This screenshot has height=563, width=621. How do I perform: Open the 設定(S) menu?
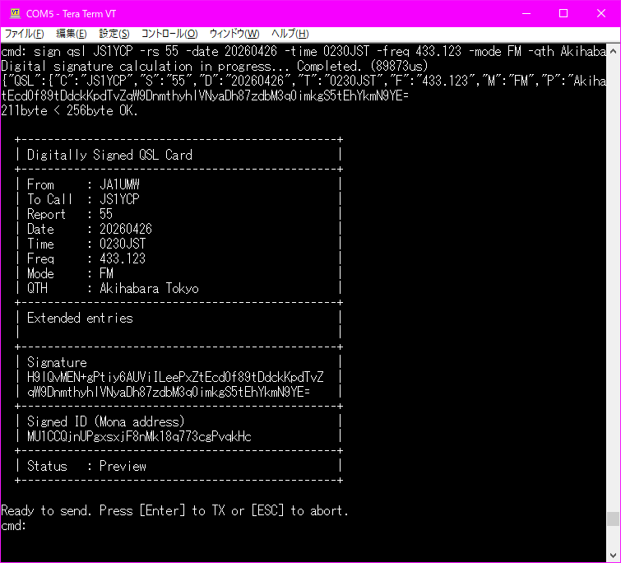click(114, 34)
